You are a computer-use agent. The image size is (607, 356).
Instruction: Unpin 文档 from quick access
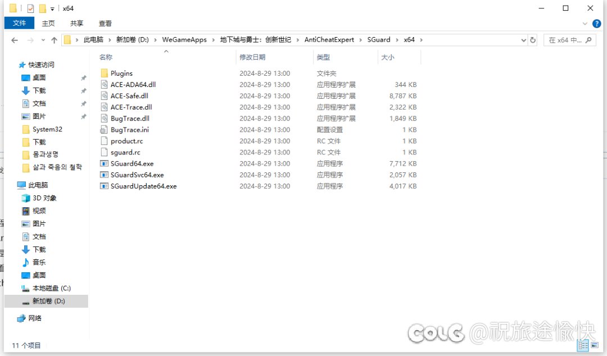pyautogui.click(x=83, y=103)
